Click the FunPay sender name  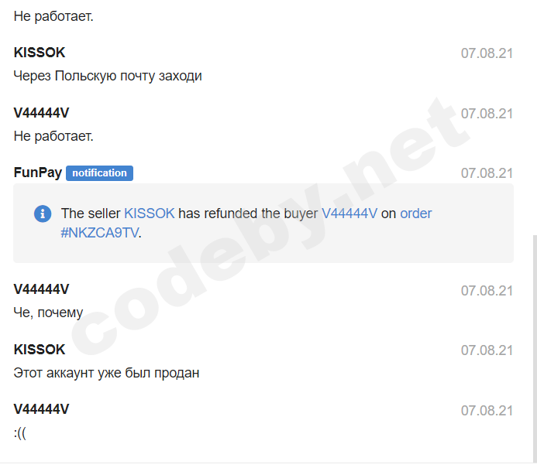tap(38, 173)
